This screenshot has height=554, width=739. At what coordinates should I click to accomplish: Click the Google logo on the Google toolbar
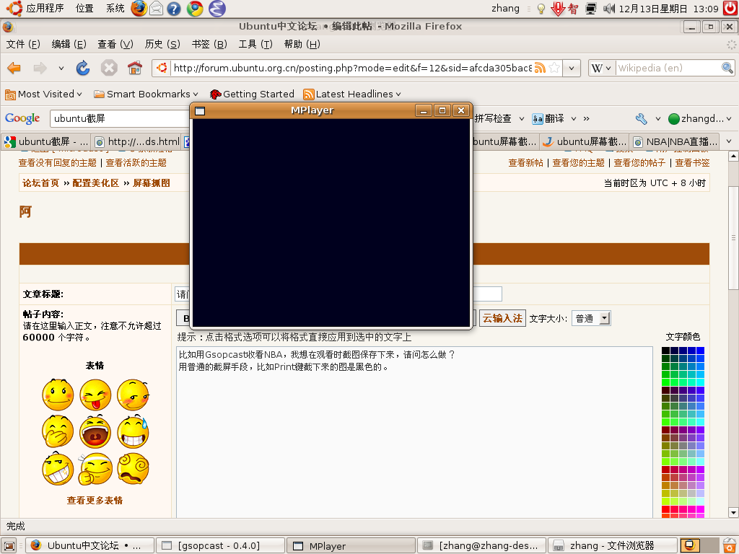[x=22, y=118]
